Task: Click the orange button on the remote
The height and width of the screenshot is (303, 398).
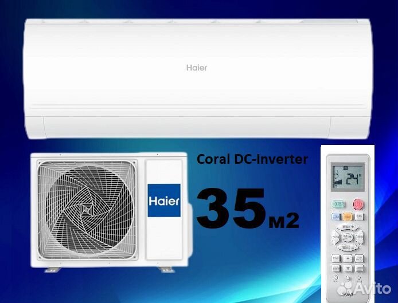Action: coord(348,217)
